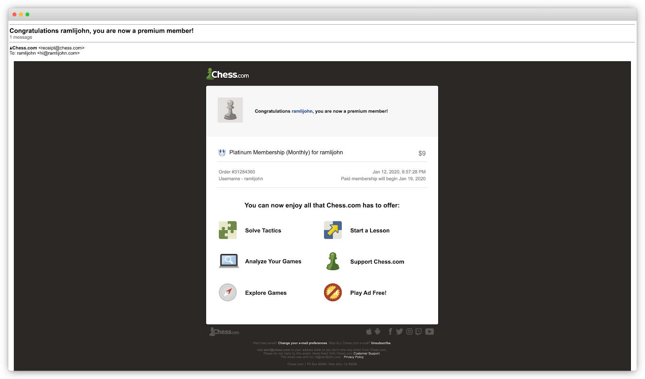Open the Start a Lesson arrow icon
This screenshot has height=379, width=645.
tap(333, 230)
